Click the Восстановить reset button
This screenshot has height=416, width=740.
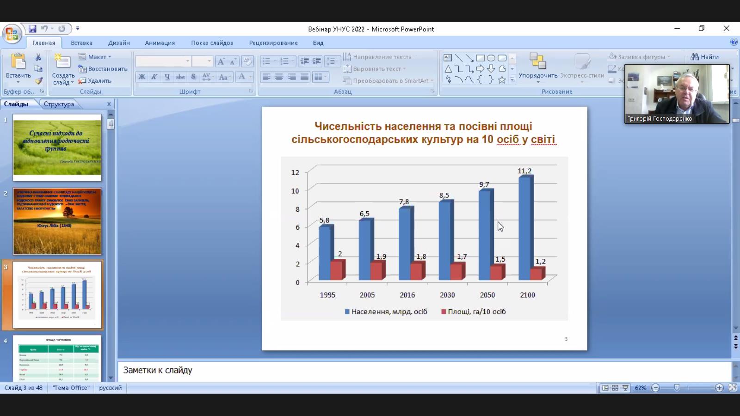[103, 69]
